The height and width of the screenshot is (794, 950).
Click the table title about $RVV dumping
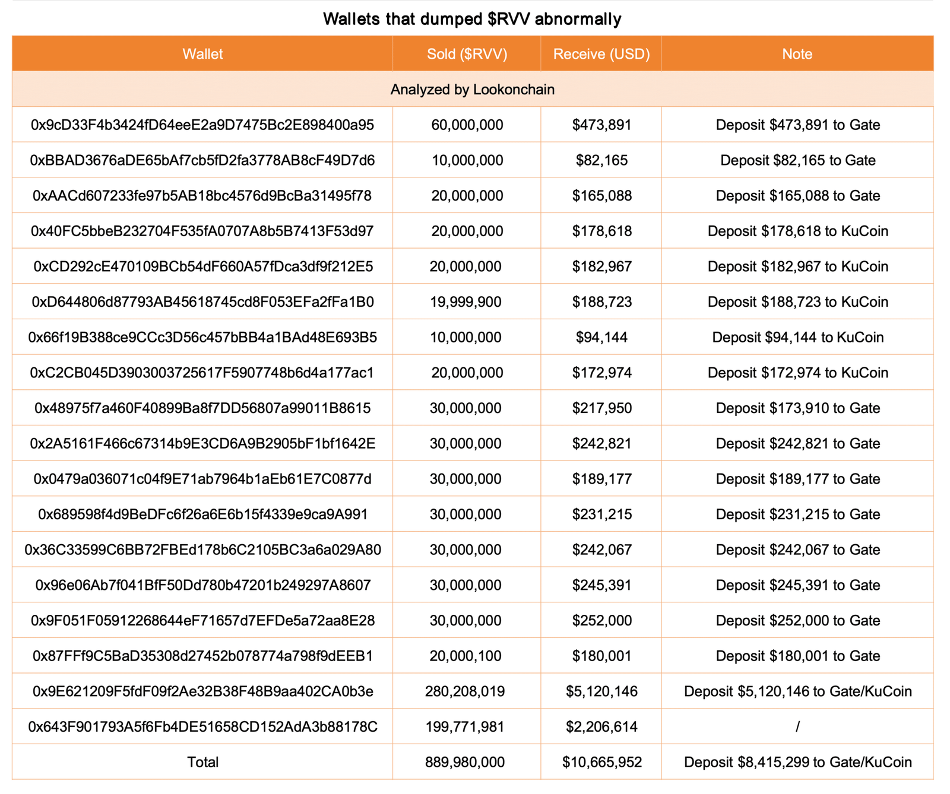coord(473,19)
